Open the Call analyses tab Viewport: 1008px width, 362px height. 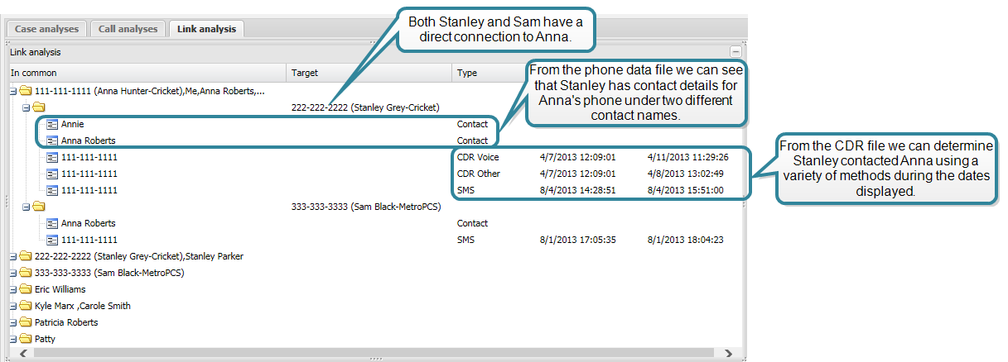[x=128, y=29]
